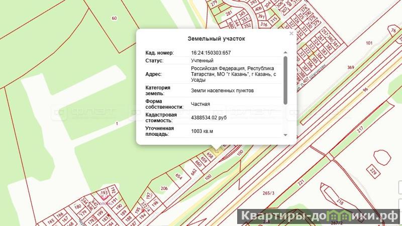
Task: Select parcel 101 on the map
Action: [x=369, y=44]
